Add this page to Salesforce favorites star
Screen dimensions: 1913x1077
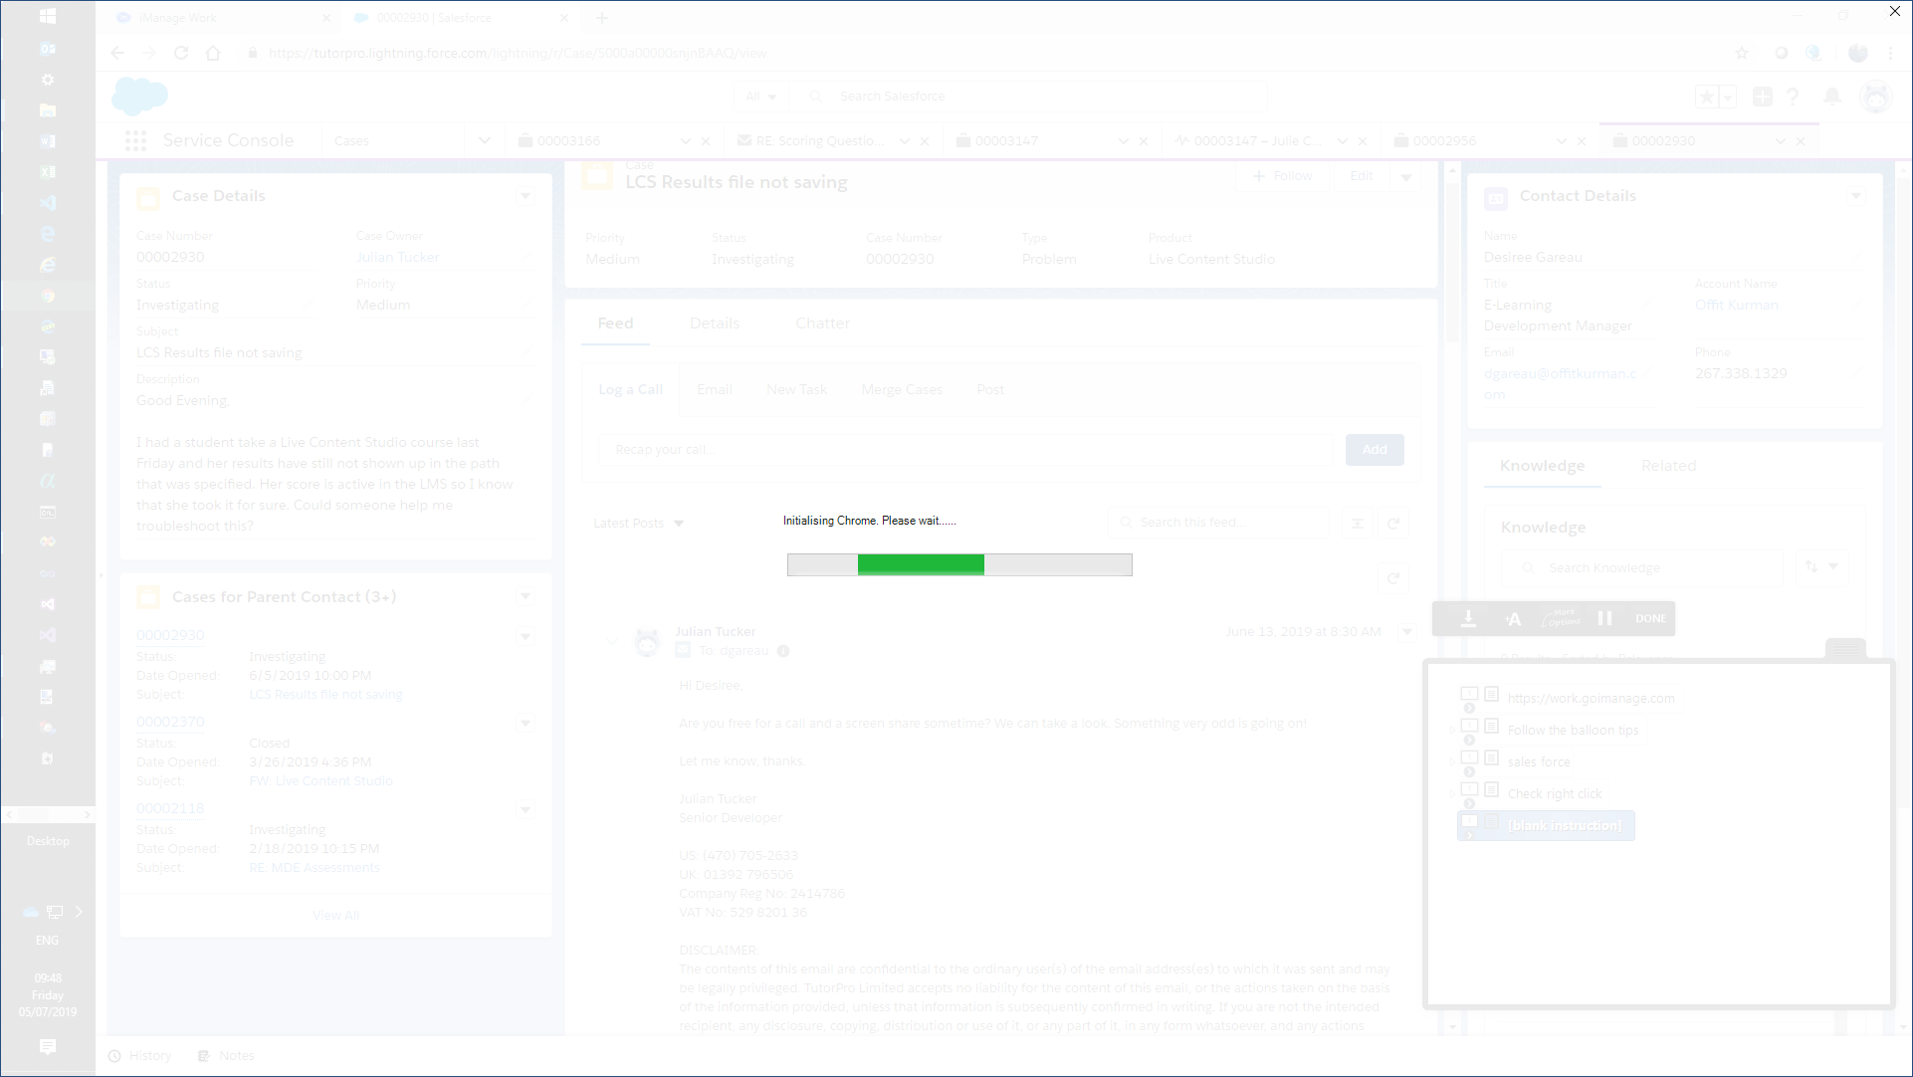1706,97
